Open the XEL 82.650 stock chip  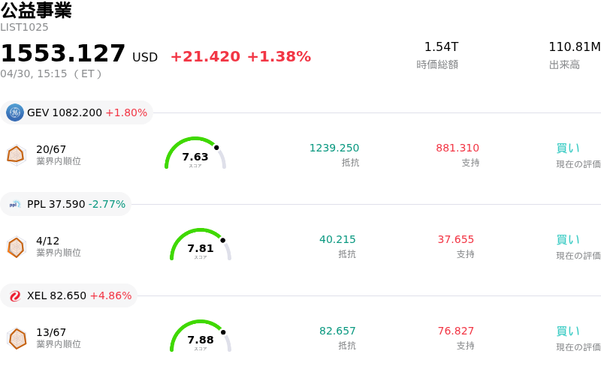[69, 295]
